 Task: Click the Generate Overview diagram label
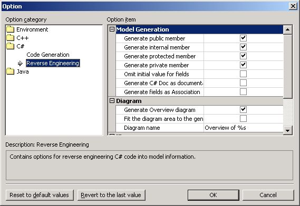click(x=160, y=110)
